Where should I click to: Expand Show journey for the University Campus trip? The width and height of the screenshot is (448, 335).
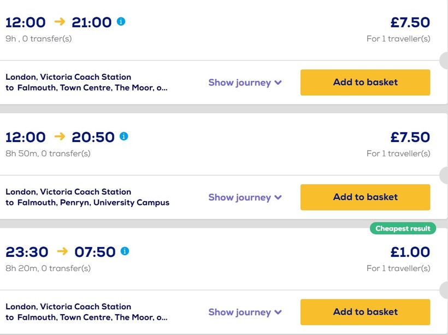pyautogui.click(x=245, y=197)
